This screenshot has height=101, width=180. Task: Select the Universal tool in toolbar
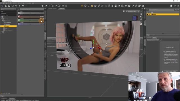tap(92, 6)
